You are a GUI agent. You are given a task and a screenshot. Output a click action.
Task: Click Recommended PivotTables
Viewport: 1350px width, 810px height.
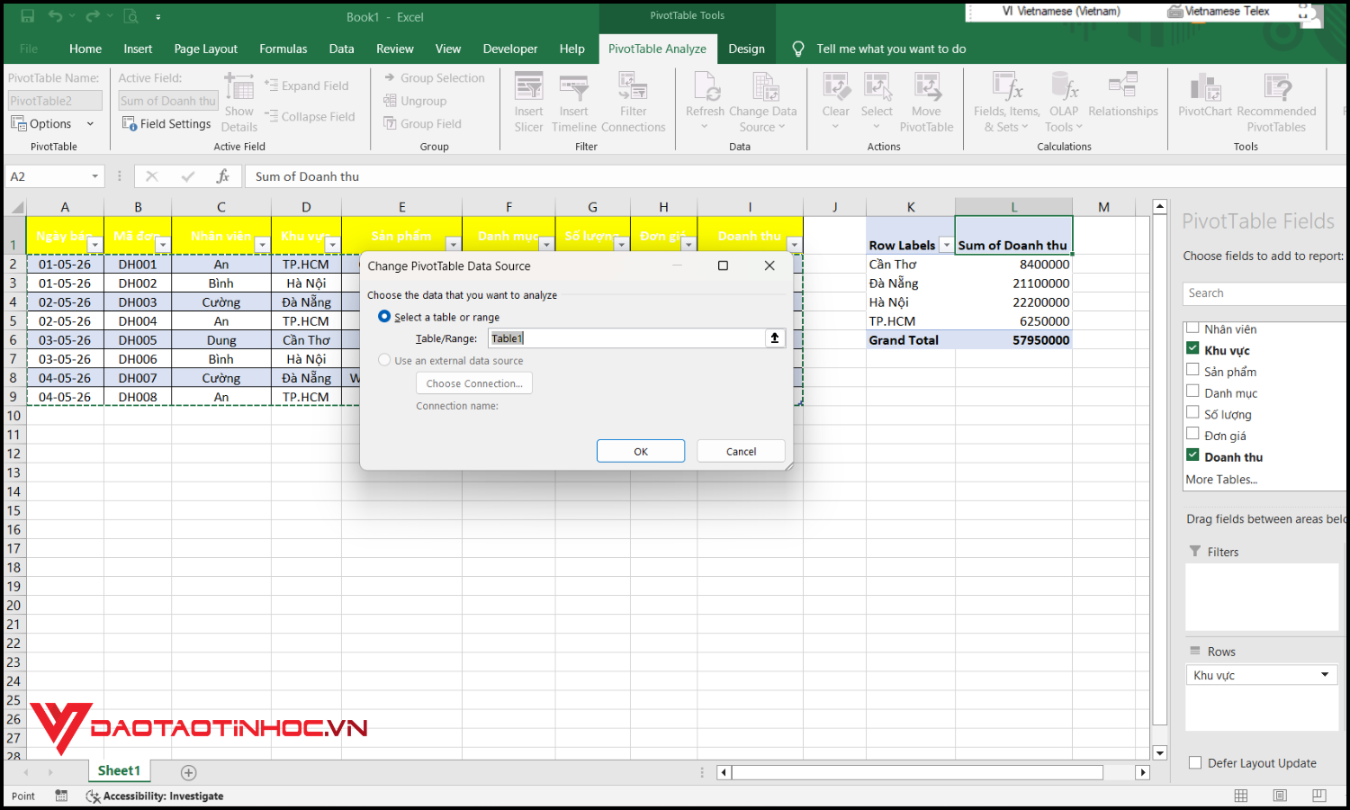1276,103
